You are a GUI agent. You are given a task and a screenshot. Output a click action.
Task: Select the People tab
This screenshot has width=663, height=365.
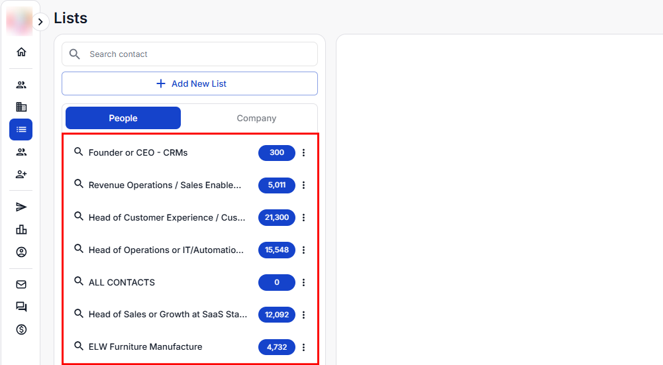pos(123,118)
